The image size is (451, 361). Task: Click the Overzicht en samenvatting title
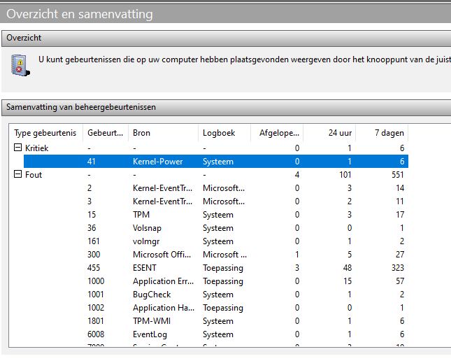tap(80, 14)
